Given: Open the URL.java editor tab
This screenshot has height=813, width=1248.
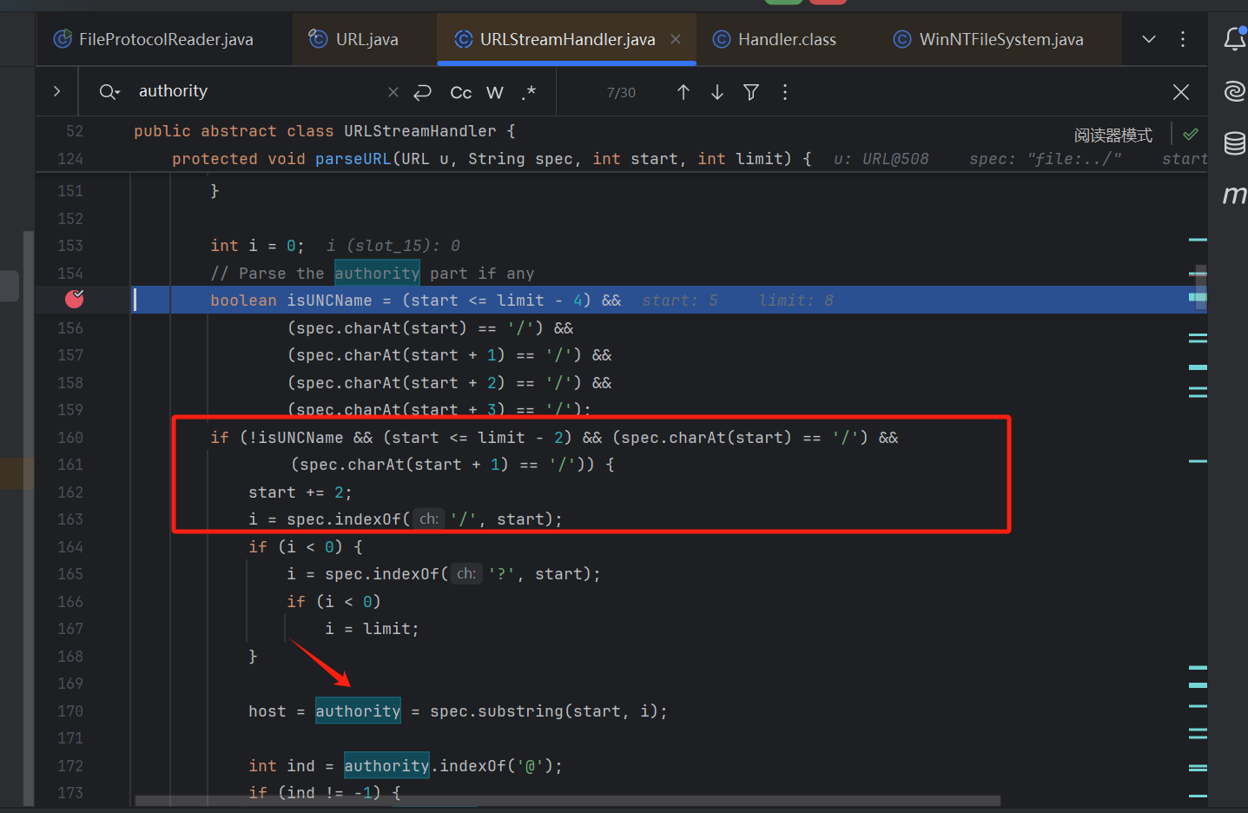Looking at the screenshot, I should tap(354, 39).
